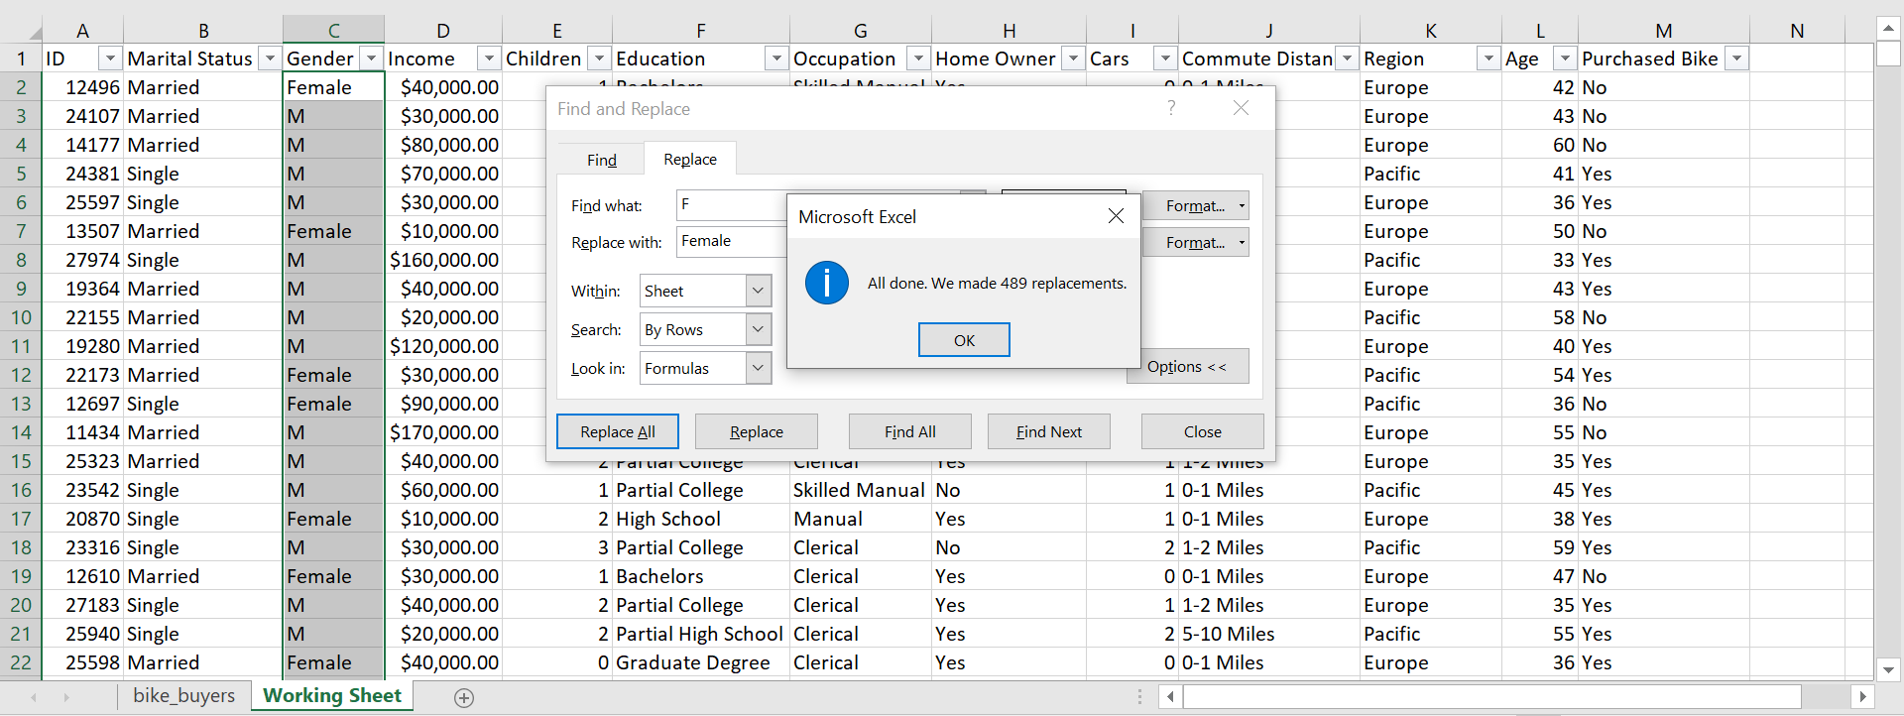
Task: Click the tab bar resize handle with three dots
Action: [x=1139, y=697]
